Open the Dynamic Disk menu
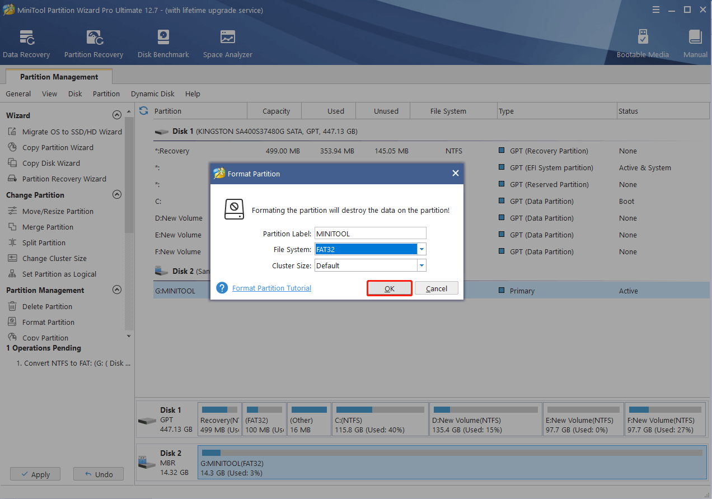 pyautogui.click(x=153, y=94)
